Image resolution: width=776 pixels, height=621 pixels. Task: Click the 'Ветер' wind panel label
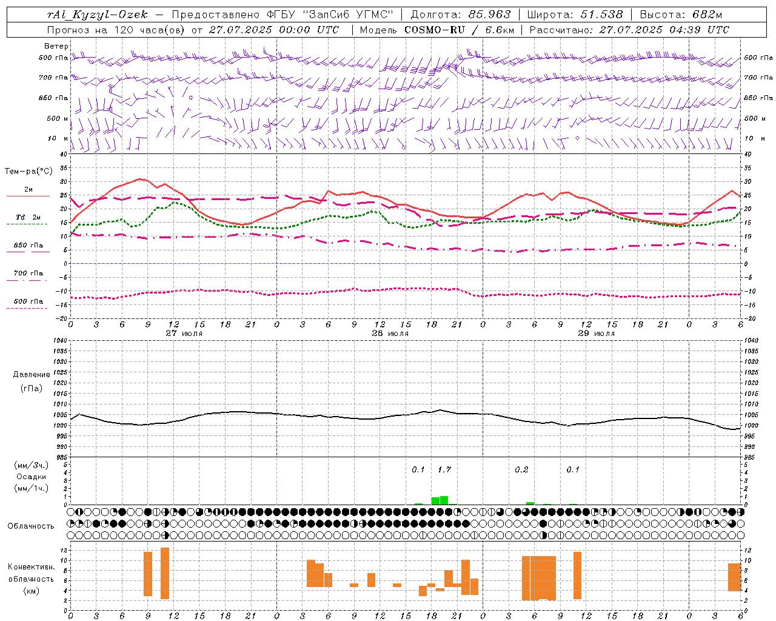56,46
